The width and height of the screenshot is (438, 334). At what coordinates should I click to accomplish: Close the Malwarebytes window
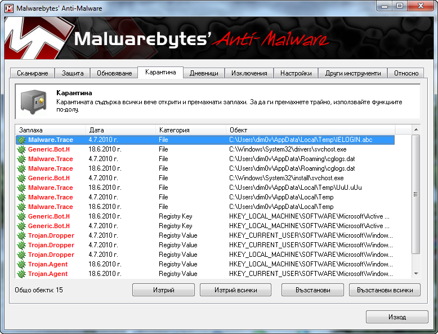pos(421,6)
